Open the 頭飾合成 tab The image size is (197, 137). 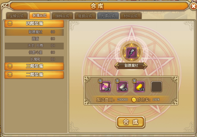tap(62, 16)
